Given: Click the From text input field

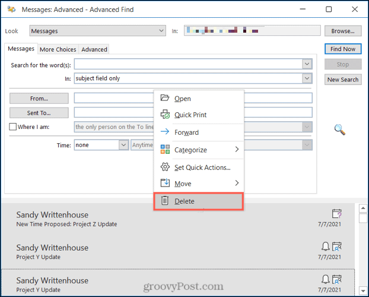Looking at the screenshot, I should coord(193,98).
